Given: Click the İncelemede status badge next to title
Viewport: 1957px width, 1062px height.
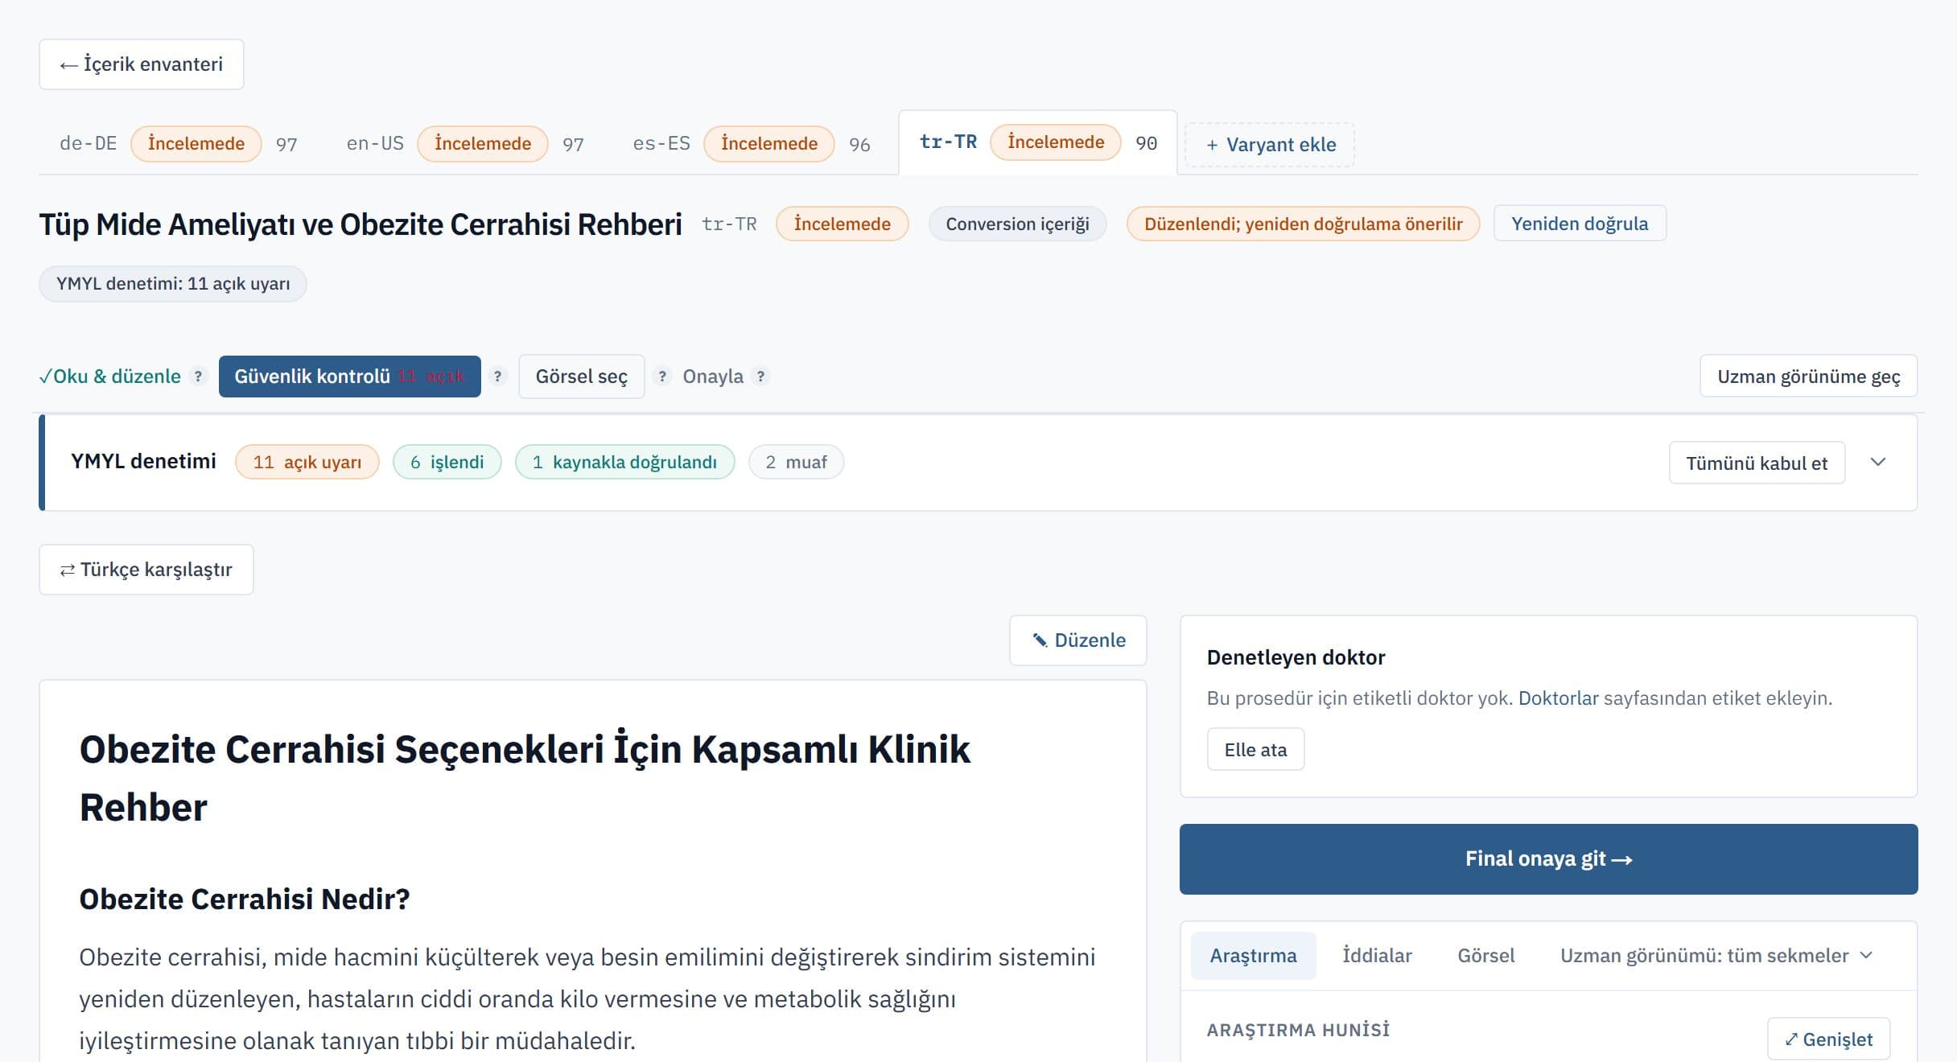Looking at the screenshot, I should (x=842, y=224).
